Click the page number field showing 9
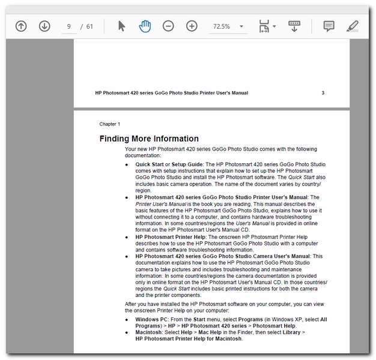376x360 pixels. pyautogui.click(x=69, y=27)
